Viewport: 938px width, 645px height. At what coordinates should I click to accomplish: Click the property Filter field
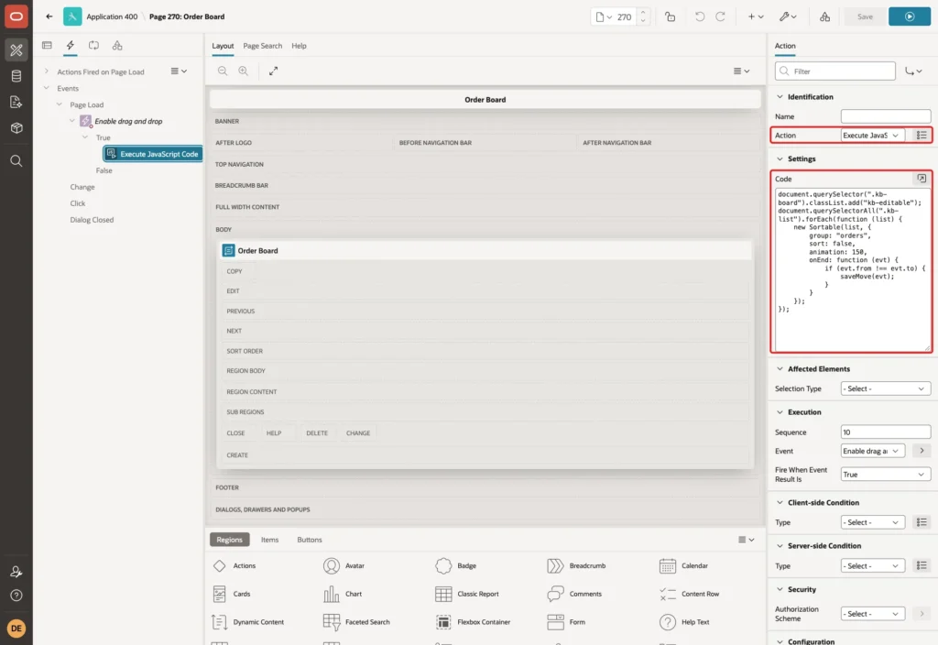835,71
